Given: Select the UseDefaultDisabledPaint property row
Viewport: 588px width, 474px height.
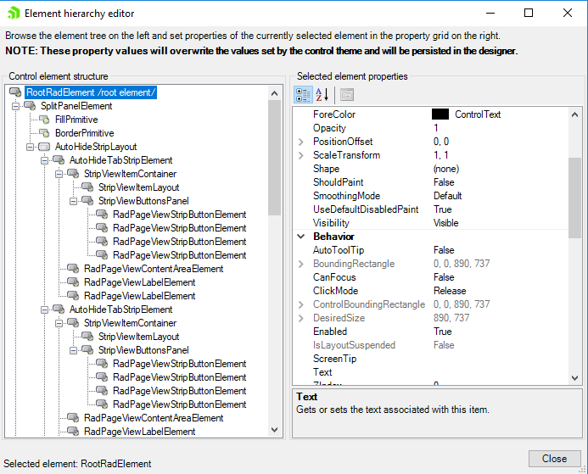Looking at the screenshot, I should 430,209.
